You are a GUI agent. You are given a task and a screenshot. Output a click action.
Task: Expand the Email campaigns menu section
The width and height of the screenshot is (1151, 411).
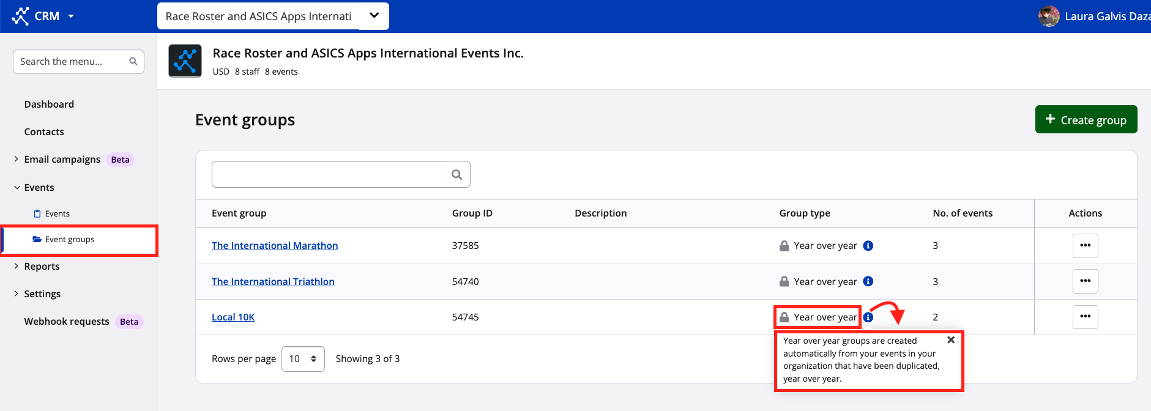coord(17,159)
